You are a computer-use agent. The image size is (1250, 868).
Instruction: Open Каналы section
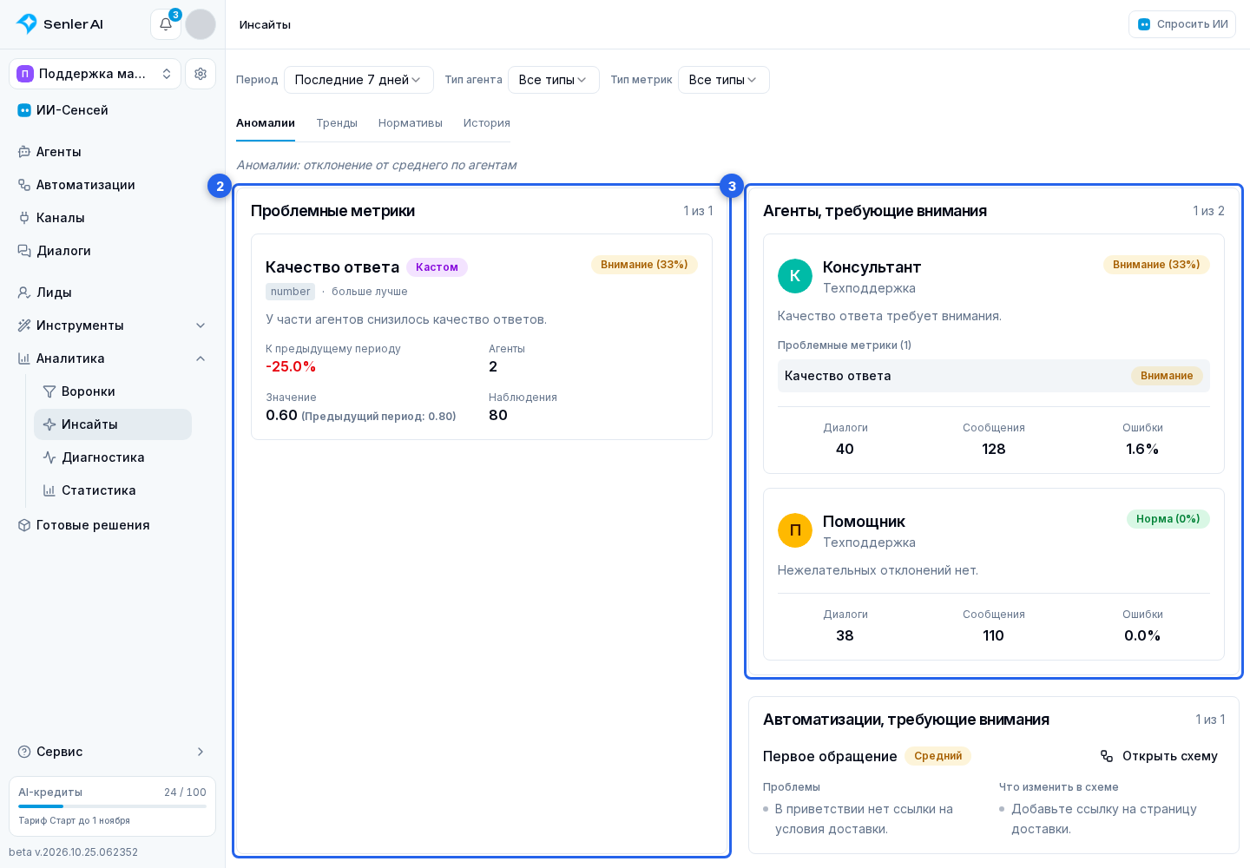[x=113, y=218]
